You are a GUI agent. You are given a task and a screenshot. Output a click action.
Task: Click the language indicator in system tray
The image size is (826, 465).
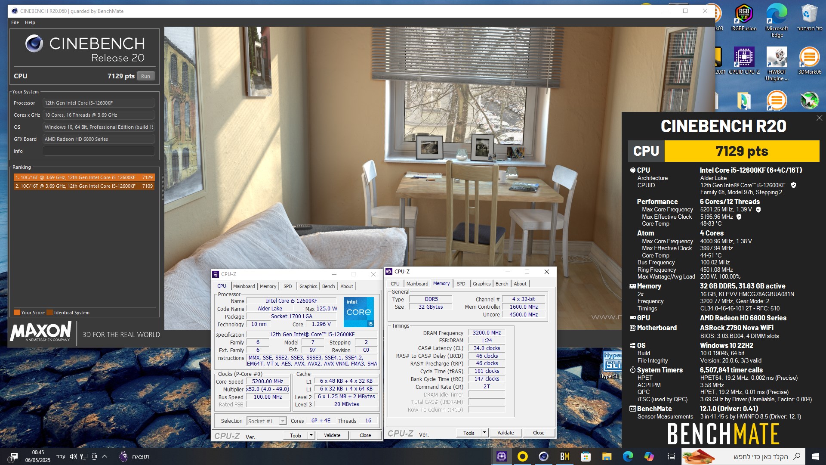61,456
